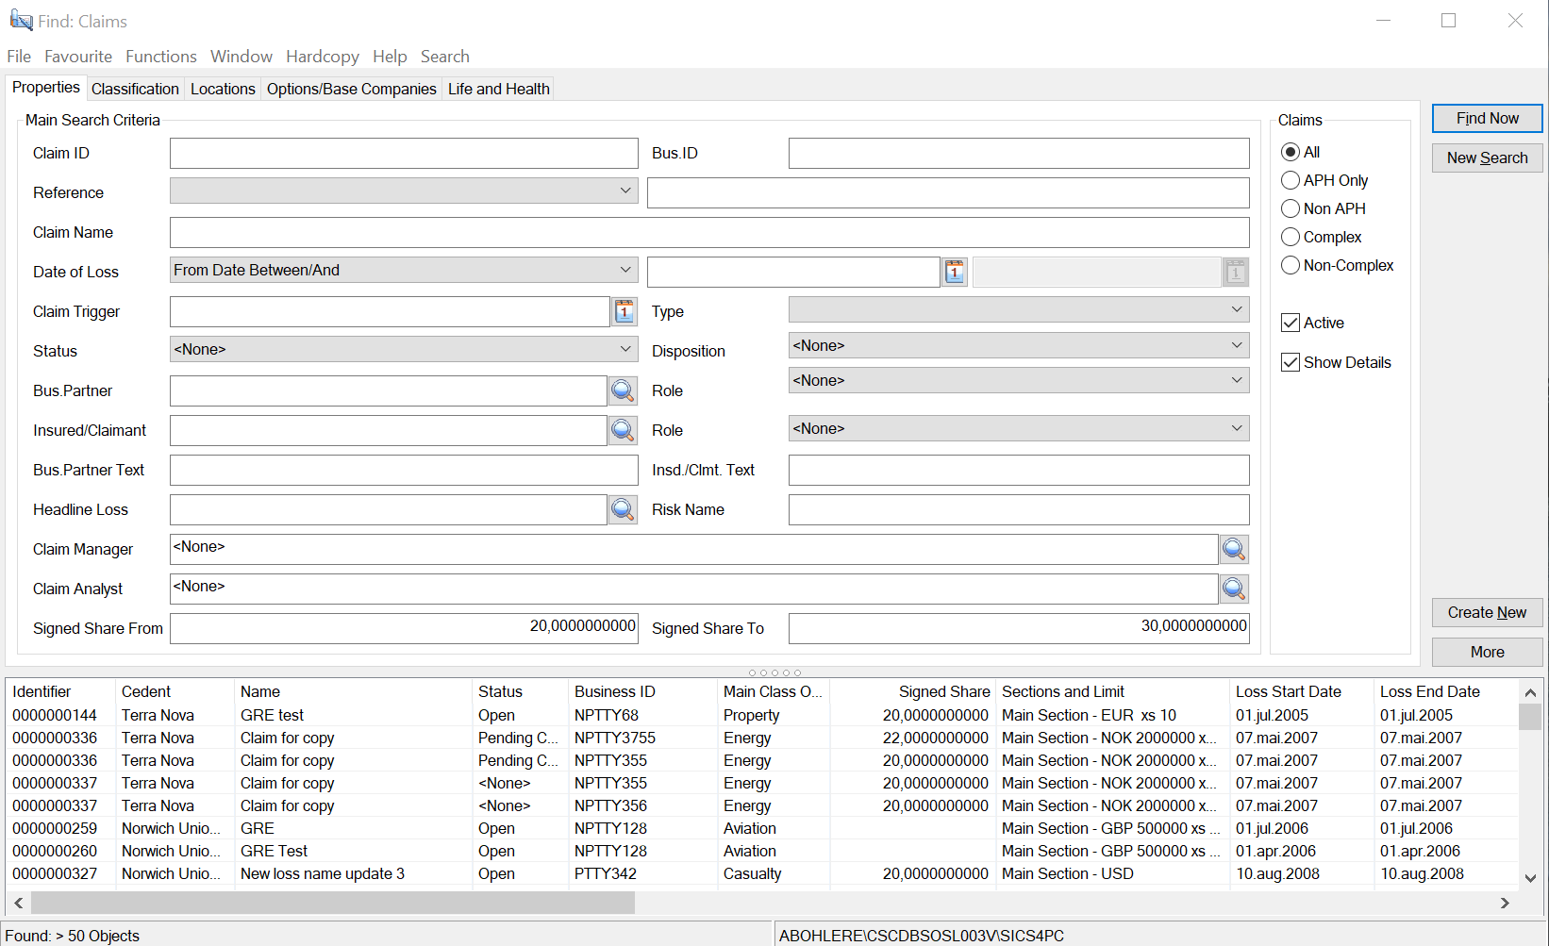The height and width of the screenshot is (946, 1549).
Task: Click the Create New button
Action: 1487,613
